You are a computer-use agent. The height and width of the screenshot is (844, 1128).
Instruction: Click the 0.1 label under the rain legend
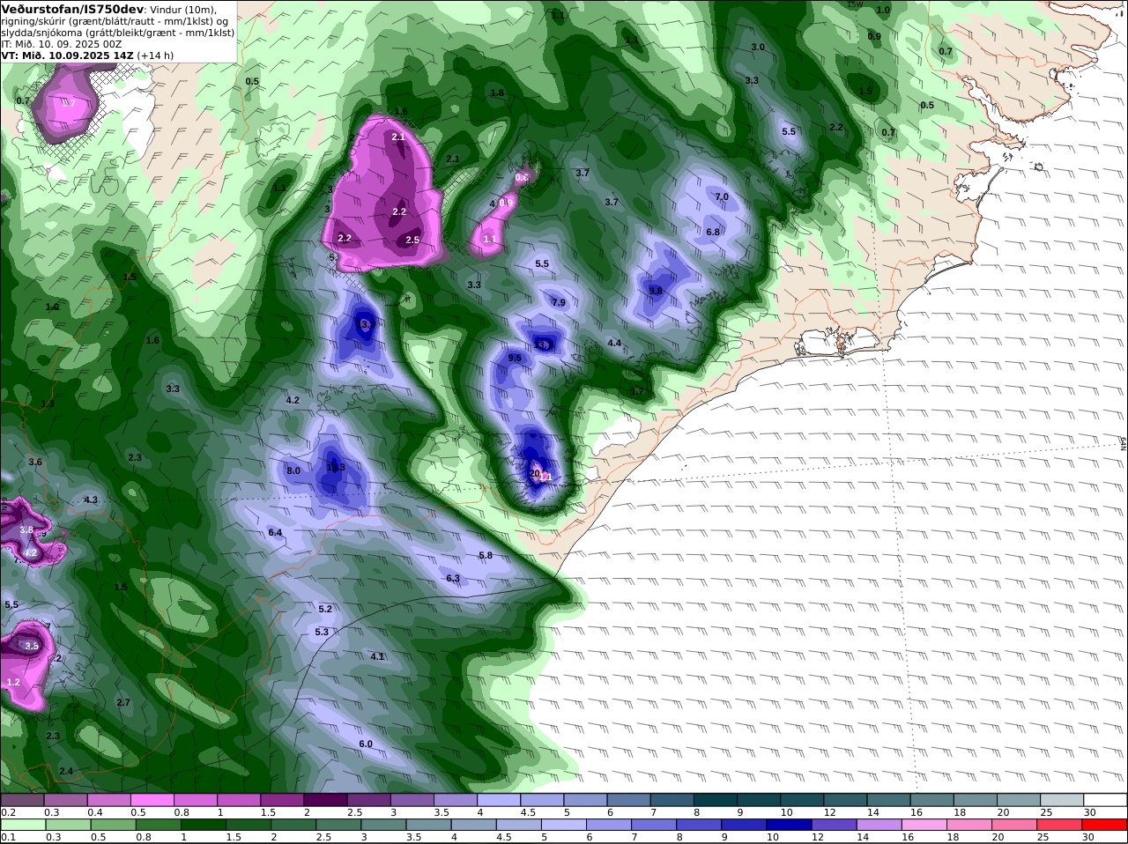pos(8,837)
